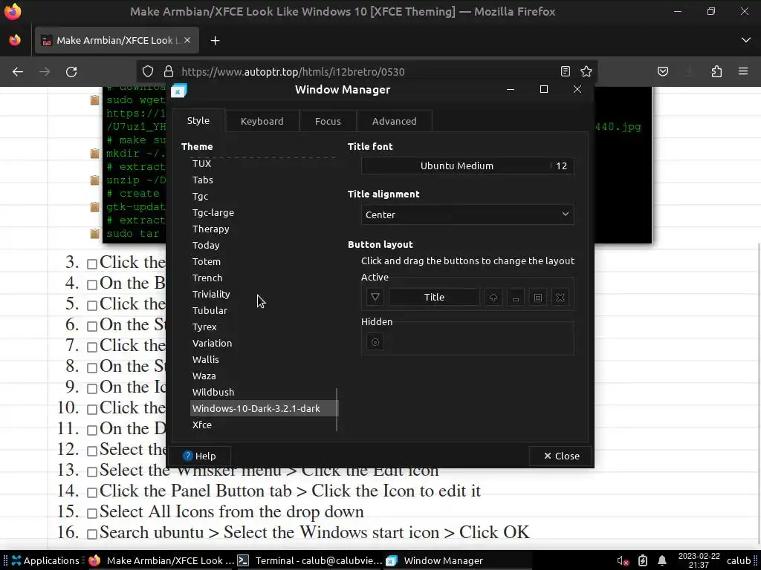The width and height of the screenshot is (761, 570).
Task: Select the Therapy theme
Action: [264, 229]
